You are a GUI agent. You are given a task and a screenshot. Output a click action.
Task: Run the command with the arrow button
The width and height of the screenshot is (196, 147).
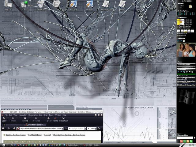[x=194, y=138]
